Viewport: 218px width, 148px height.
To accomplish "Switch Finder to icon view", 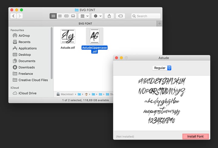I will pos(53,16).
